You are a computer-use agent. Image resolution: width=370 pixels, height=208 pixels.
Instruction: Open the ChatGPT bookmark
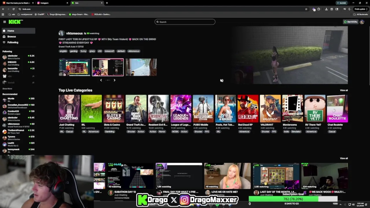tap(40, 14)
